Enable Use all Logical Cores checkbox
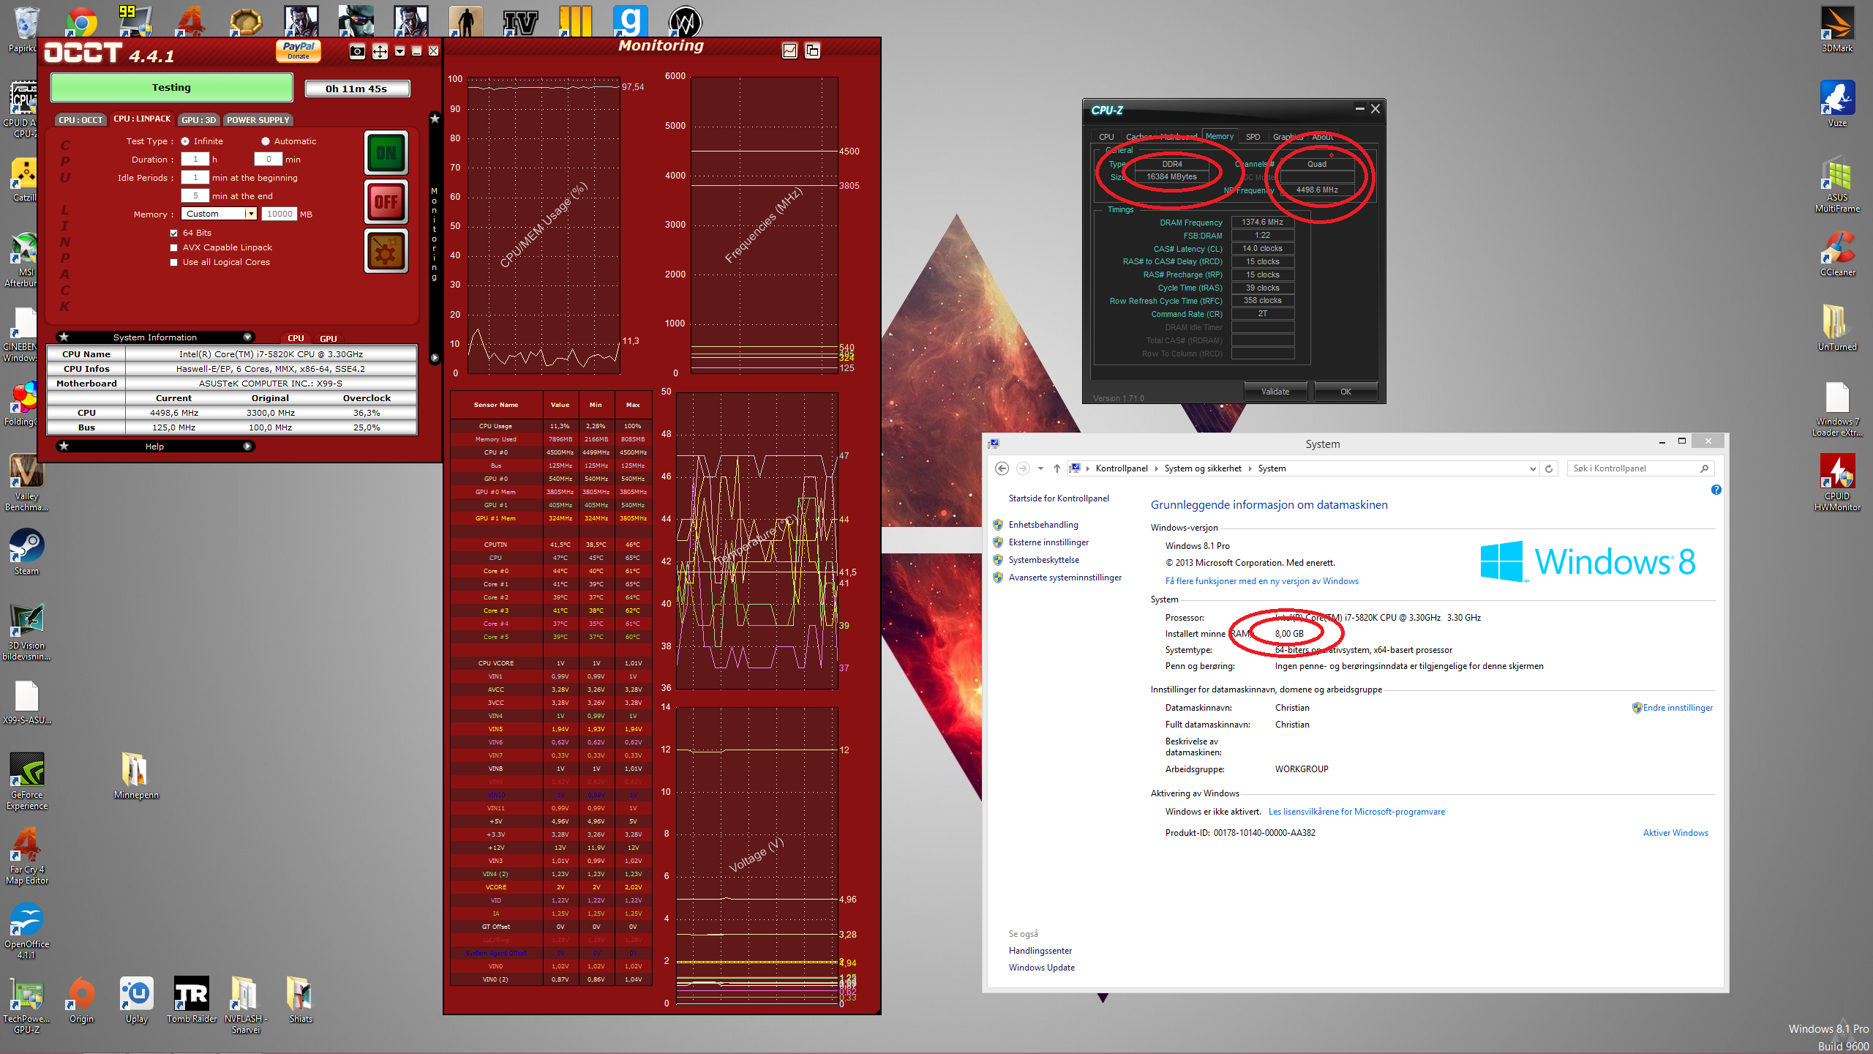The height and width of the screenshot is (1054, 1873). point(174,262)
